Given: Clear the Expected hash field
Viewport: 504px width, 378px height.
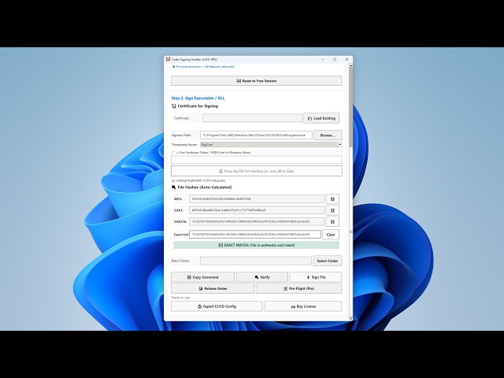Looking at the screenshot, I should pyautogui.click(x=331, y=235).
